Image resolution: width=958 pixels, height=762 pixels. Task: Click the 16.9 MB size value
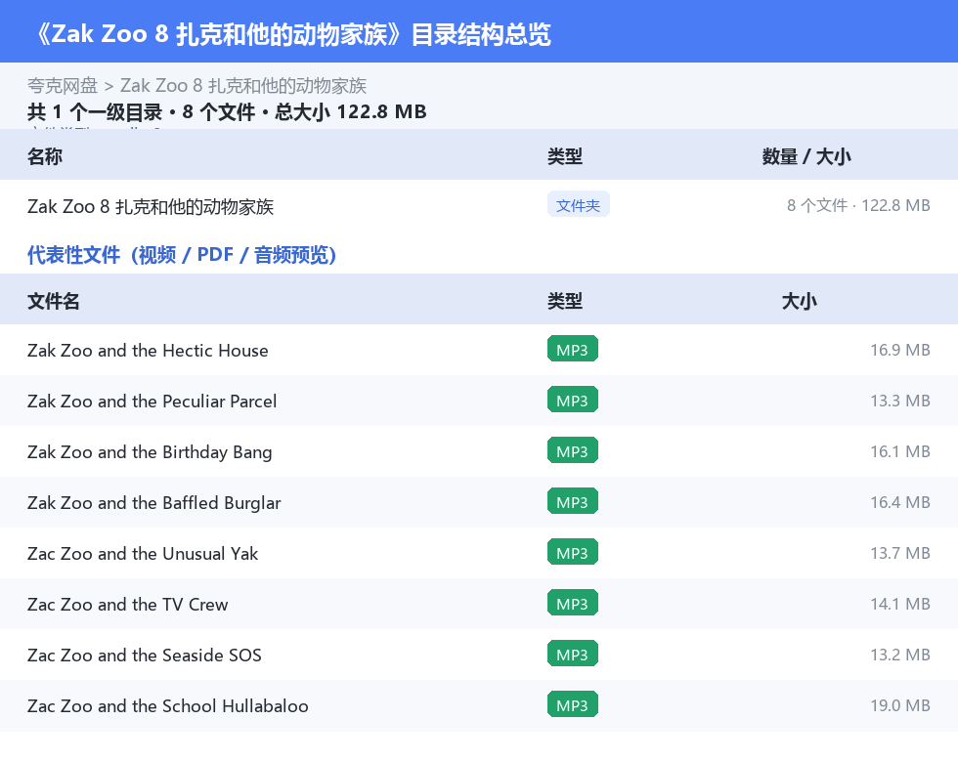tap(900, 350)
